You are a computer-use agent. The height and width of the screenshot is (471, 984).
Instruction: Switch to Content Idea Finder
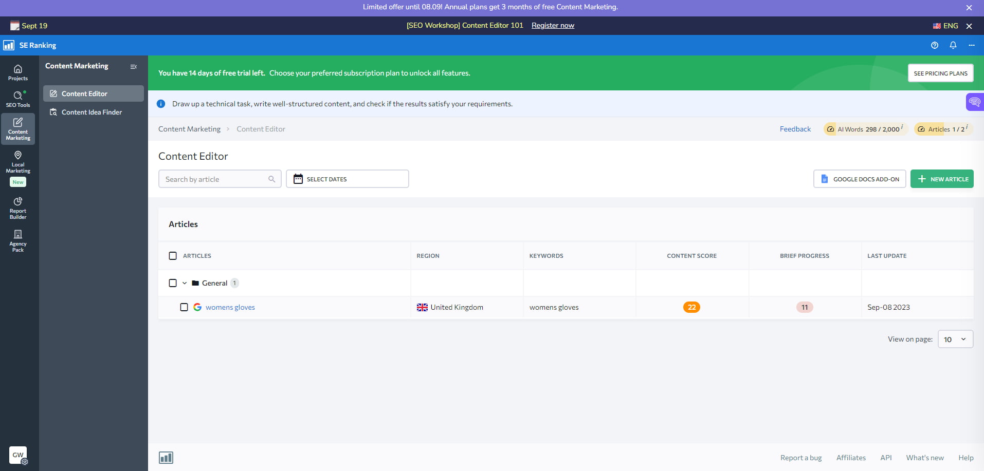(x=90, y=112)
